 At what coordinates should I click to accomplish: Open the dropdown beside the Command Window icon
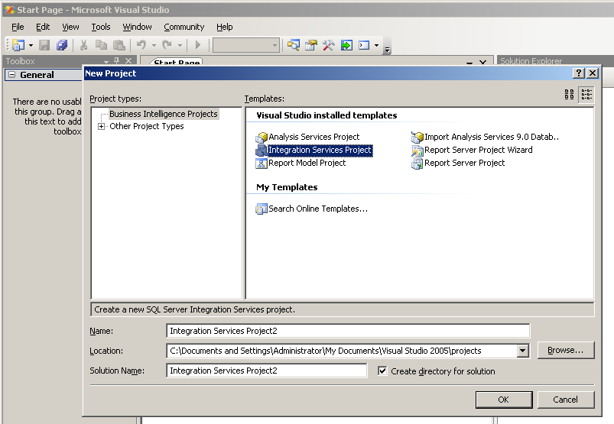coord(377,45)
